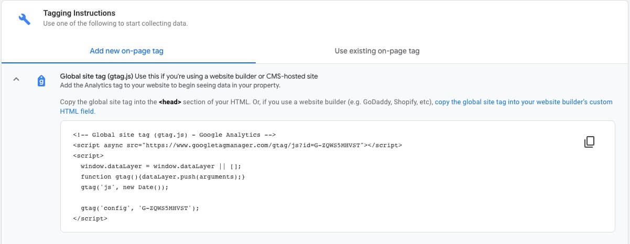Image resolution: width=630 pixels, height=244 pixels.
Task: Click the Tagging Instructions heading
Action: click(x=79, y=13)
